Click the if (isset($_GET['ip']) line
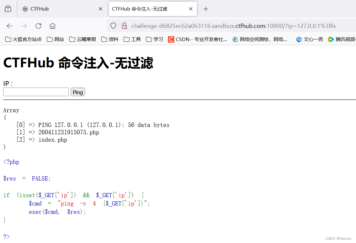Viewport: 356px width, 243px height. coord(74,195)
